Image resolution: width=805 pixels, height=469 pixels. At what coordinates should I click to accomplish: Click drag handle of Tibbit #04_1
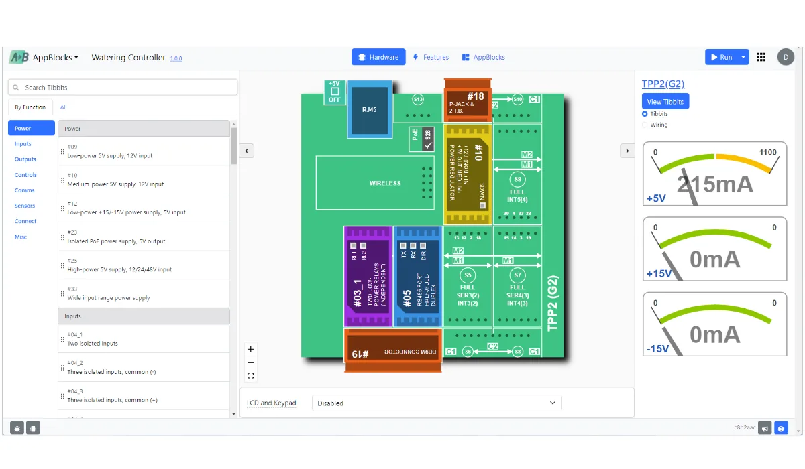(x=63, y=339)
